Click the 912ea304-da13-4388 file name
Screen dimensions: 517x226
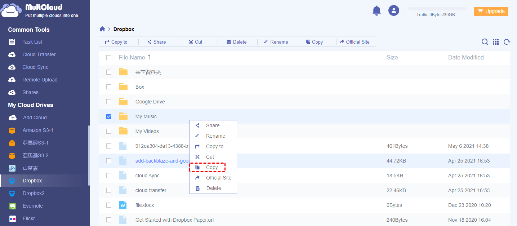(x=162, y=146)
